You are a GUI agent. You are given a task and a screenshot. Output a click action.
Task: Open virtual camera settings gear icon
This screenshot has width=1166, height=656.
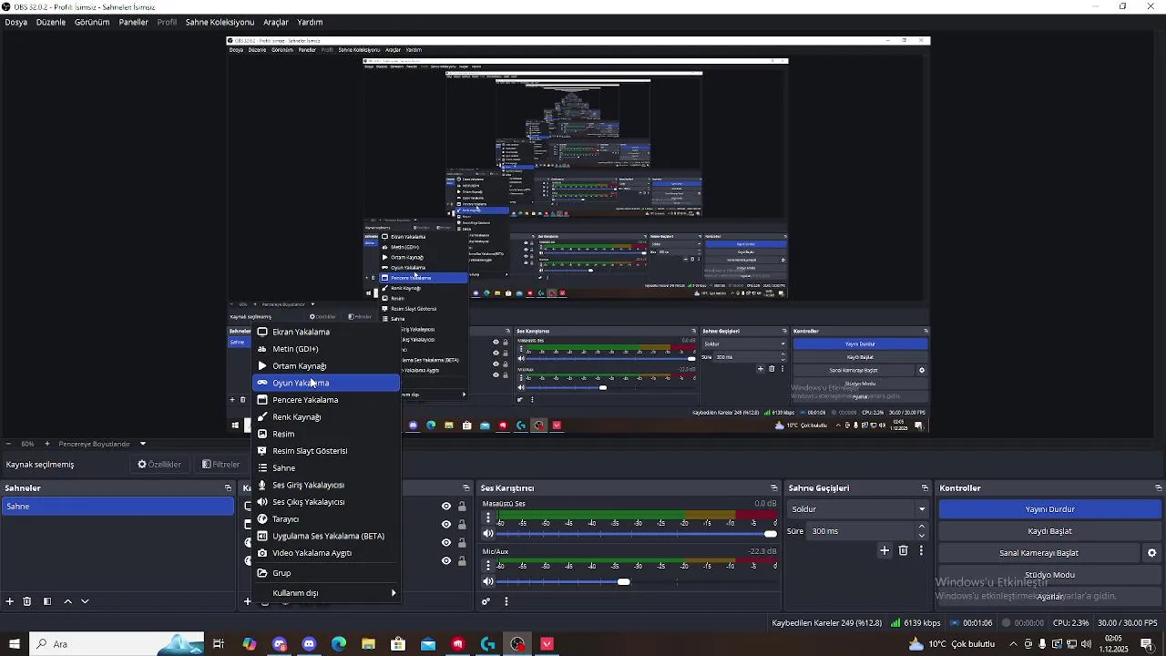(1151, 553)
